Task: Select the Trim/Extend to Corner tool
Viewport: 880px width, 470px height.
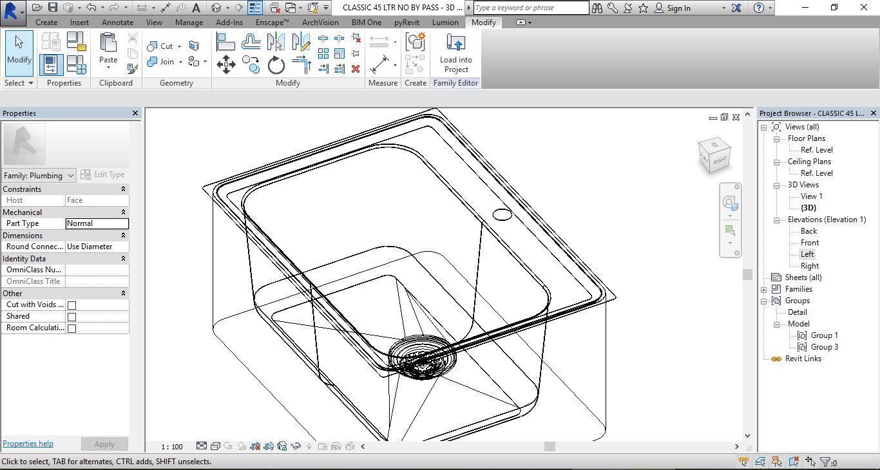Action: 301,64
